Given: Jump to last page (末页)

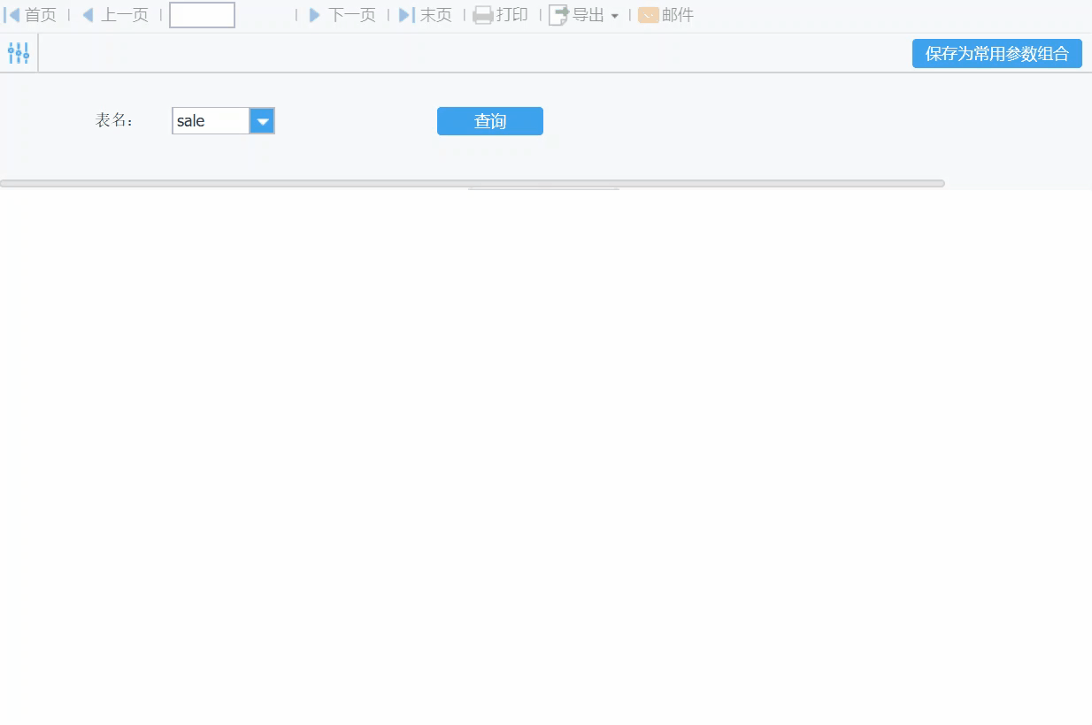Looking at the screenshot, I should tap(426, 15).
